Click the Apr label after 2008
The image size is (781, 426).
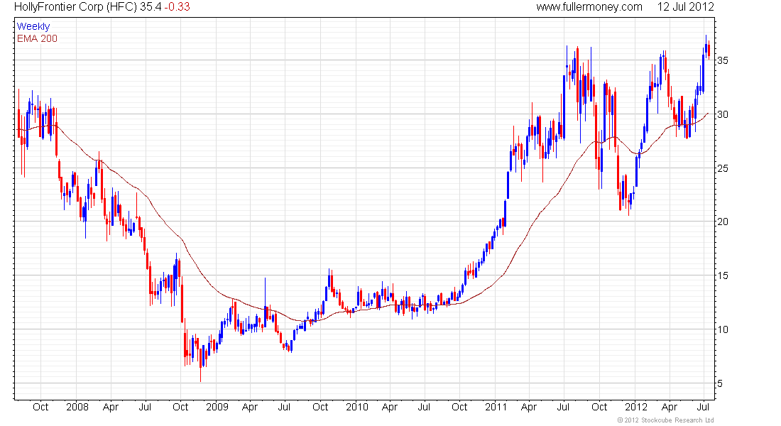[x=111, y=407]
